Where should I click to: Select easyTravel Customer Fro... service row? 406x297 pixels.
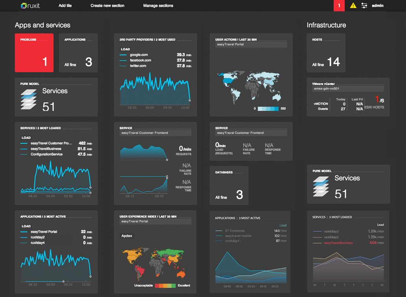tap(56, 143)
